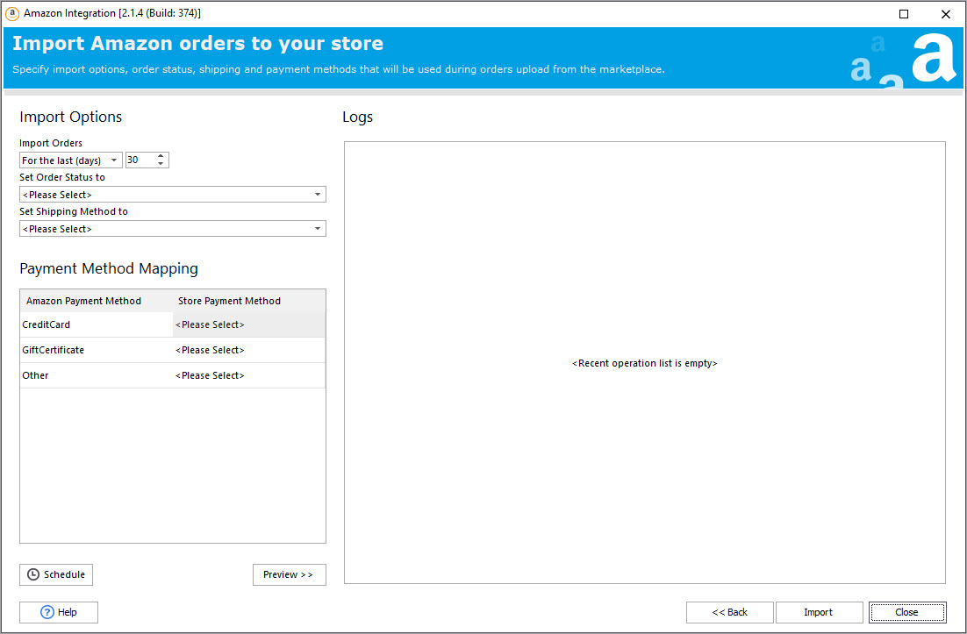Start the order import with Import button
The height and width of the screenshot is (634, 967).
click(x=818, y=612)
